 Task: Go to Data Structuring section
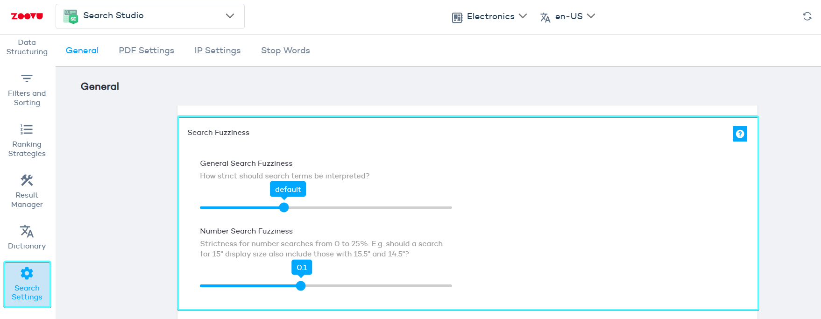[27, 47]
